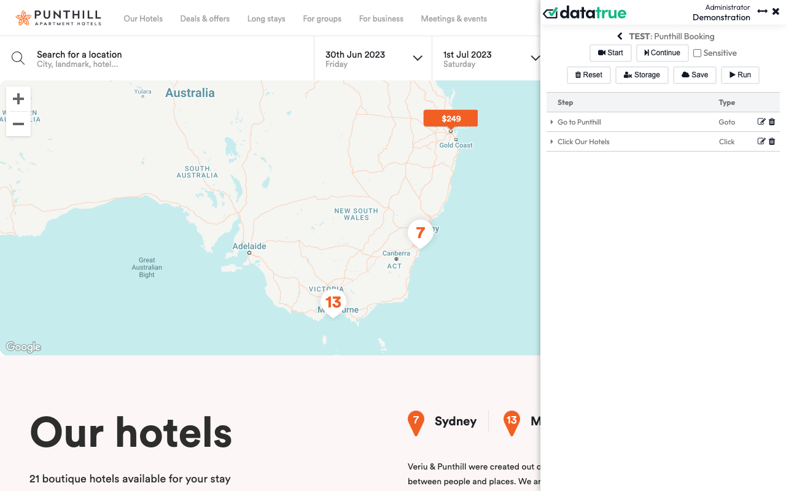Click the search magnifier icon
The height and width of the screenshot is (491, 786).
point(18,58)
